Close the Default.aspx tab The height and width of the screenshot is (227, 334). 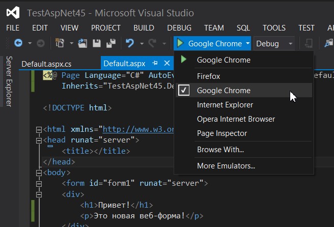pos(167,63)
